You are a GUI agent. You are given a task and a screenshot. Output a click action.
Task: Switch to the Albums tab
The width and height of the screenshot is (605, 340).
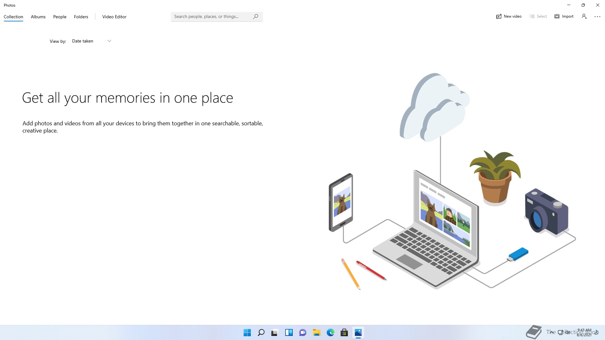pyautogui.click(x=38, y=17)
